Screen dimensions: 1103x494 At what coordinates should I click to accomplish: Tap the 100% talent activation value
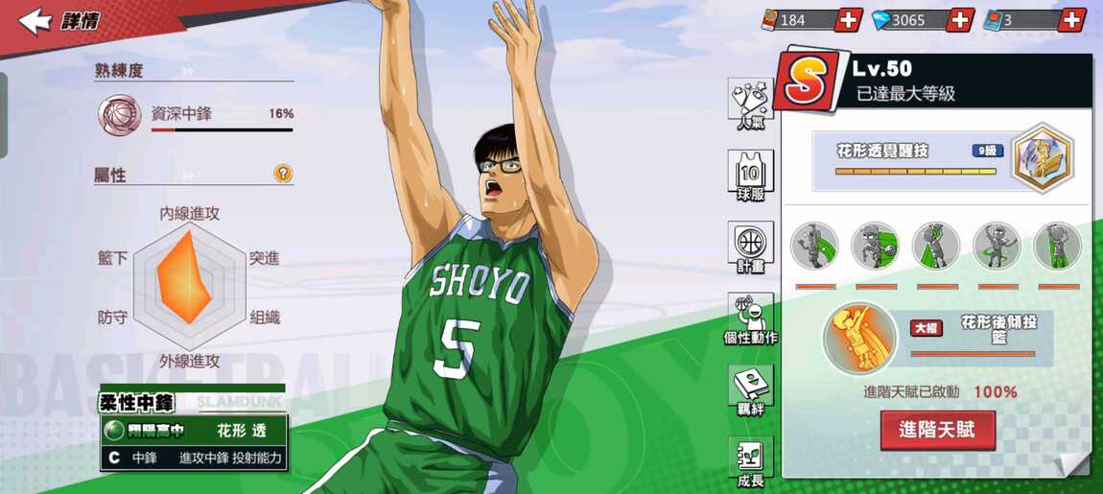pyautogui.click(x=996, y=392)
